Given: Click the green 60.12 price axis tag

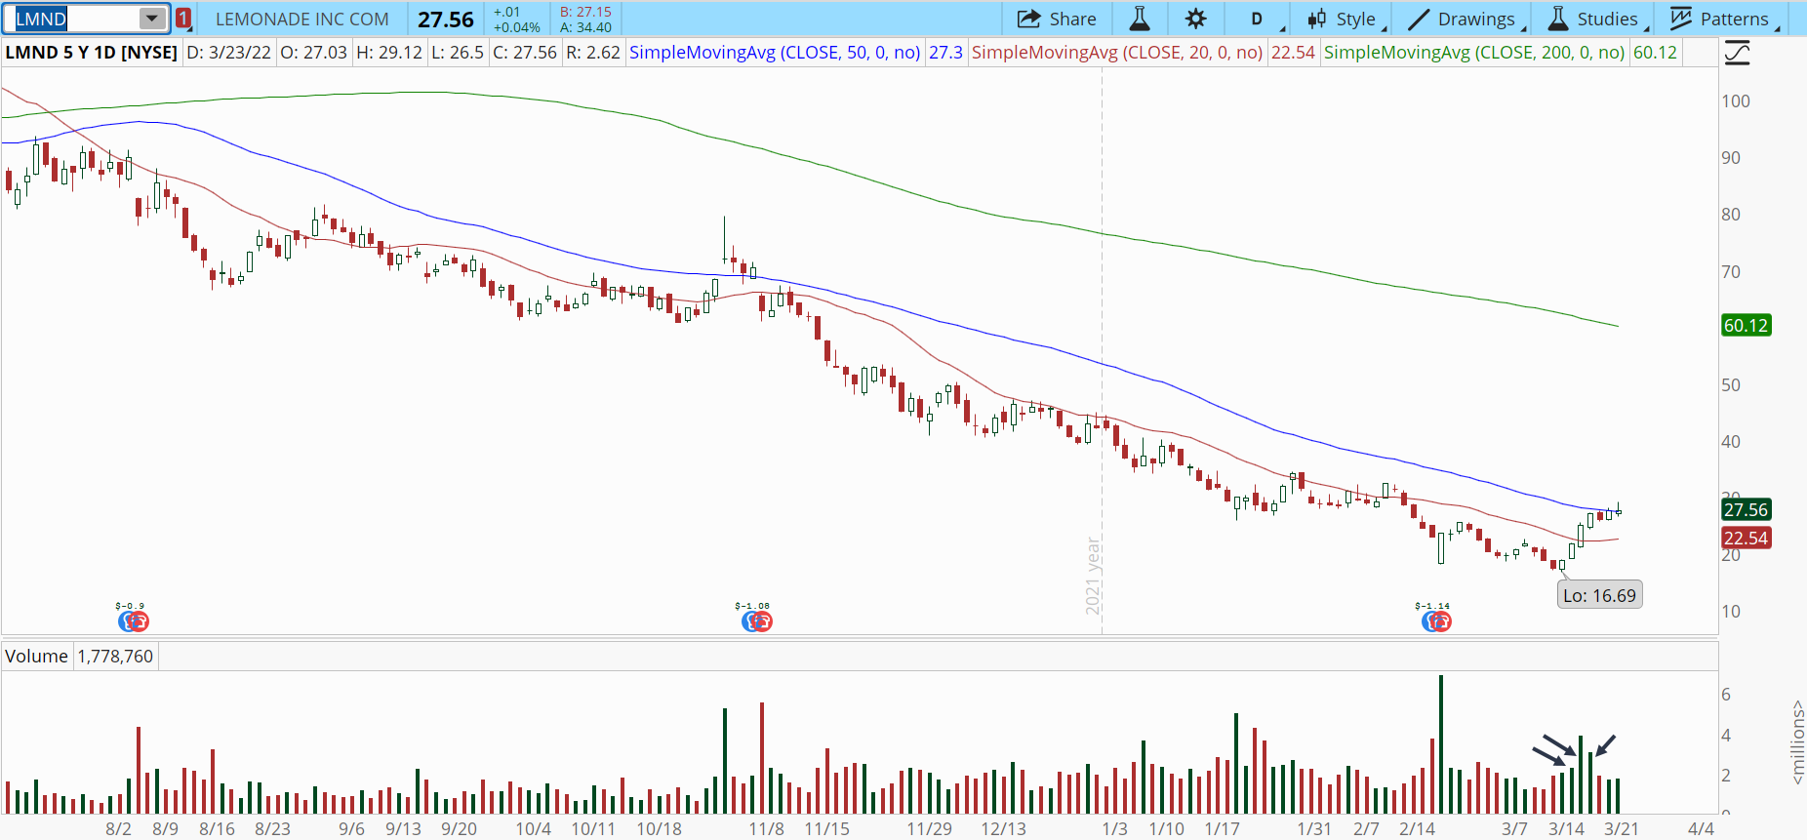Looking at the screenshot, I should (1746, 326).
